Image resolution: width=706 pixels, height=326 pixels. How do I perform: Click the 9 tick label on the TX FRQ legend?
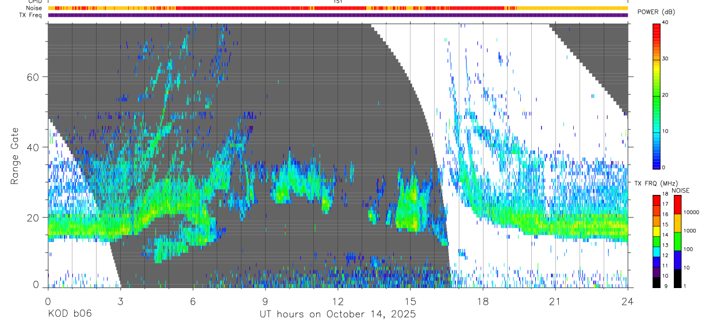coord(665,286)
